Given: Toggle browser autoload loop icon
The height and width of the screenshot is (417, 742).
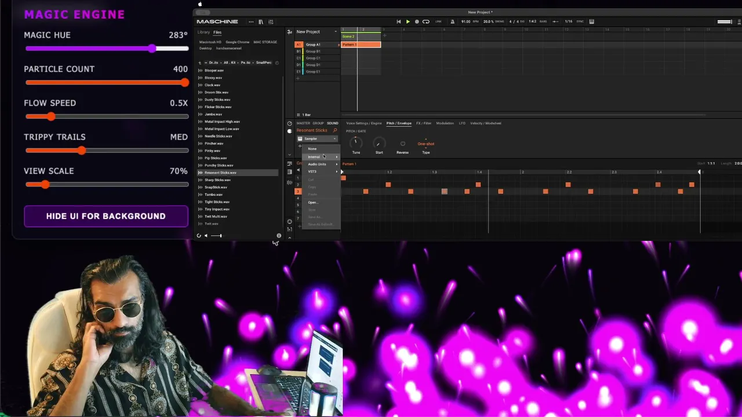Looking at the screenshot, I should [199, 236].
